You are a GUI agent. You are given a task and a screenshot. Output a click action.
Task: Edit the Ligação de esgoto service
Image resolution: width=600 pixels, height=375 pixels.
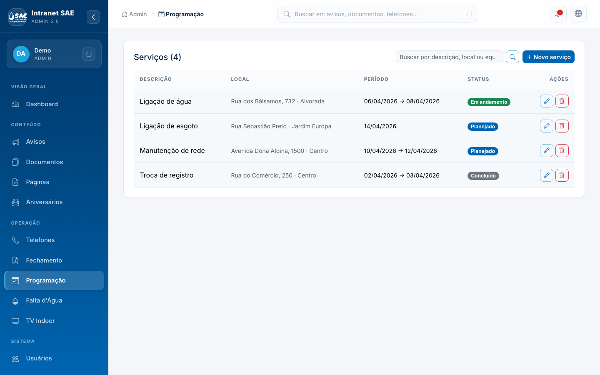point(547,126)
